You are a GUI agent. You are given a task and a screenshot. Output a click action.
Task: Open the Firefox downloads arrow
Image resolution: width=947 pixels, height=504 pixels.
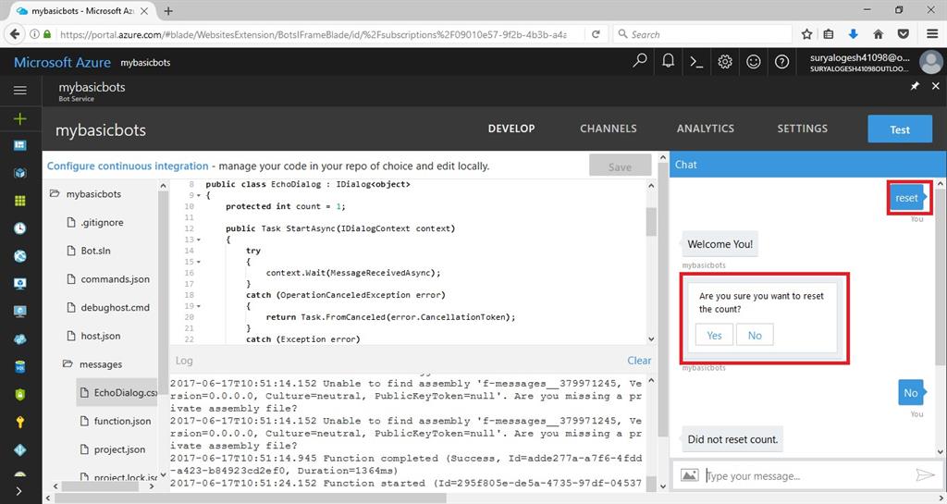854,34
